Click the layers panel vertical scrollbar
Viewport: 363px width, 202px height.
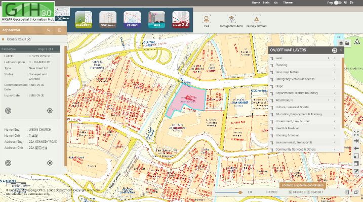click(x=343, y=93)
